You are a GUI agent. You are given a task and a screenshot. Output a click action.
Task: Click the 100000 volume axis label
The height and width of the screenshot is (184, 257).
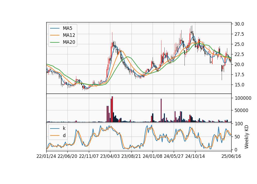coord(243,98)
